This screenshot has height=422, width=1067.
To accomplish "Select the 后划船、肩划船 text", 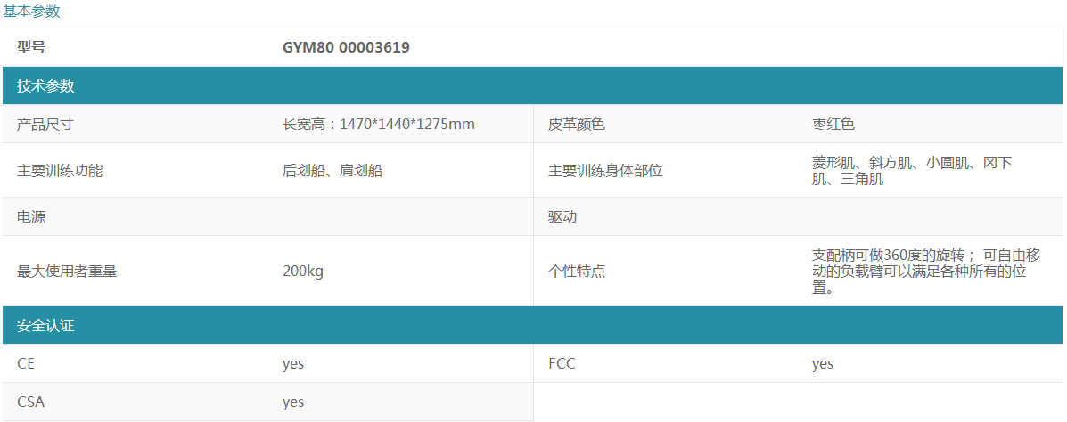I will (x=332, y=170).
